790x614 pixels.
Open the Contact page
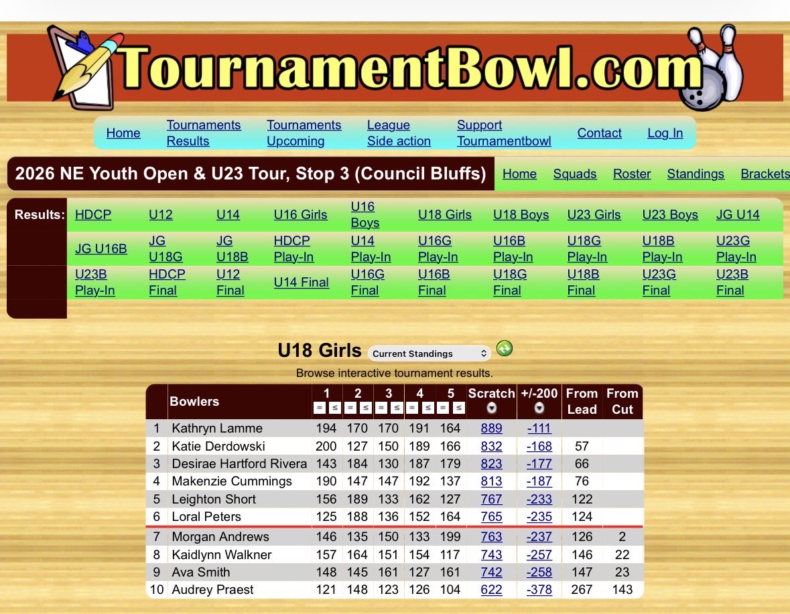tap(599, 133)
